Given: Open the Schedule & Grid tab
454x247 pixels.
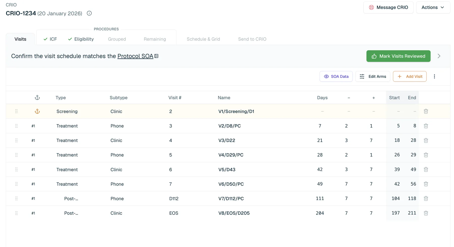Looking at the screenshot, I should [203, 39].
